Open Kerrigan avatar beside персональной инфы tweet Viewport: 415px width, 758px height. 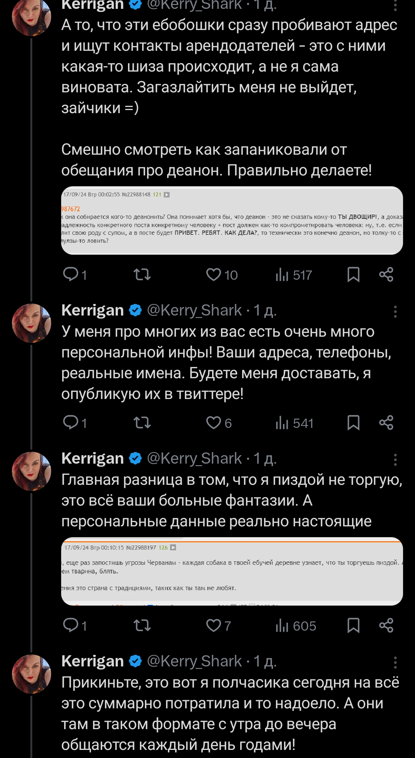click(x=32, y=323)
